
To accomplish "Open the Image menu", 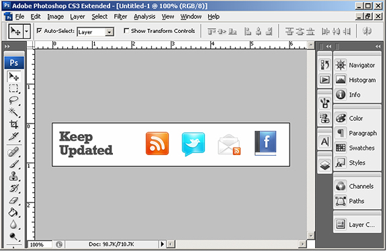I will click(x=56, y=17).
